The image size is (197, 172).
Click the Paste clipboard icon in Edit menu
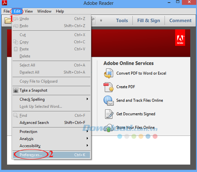click(15, 49)
